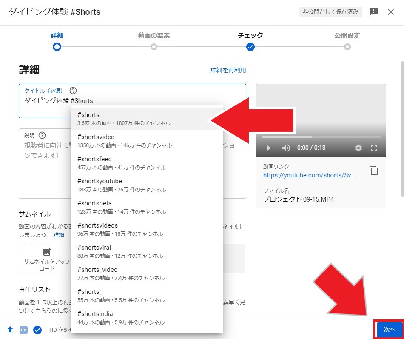Choose the #shorts_ suggestion
This screenshot has height=339, width=404.
coord(147,296)
